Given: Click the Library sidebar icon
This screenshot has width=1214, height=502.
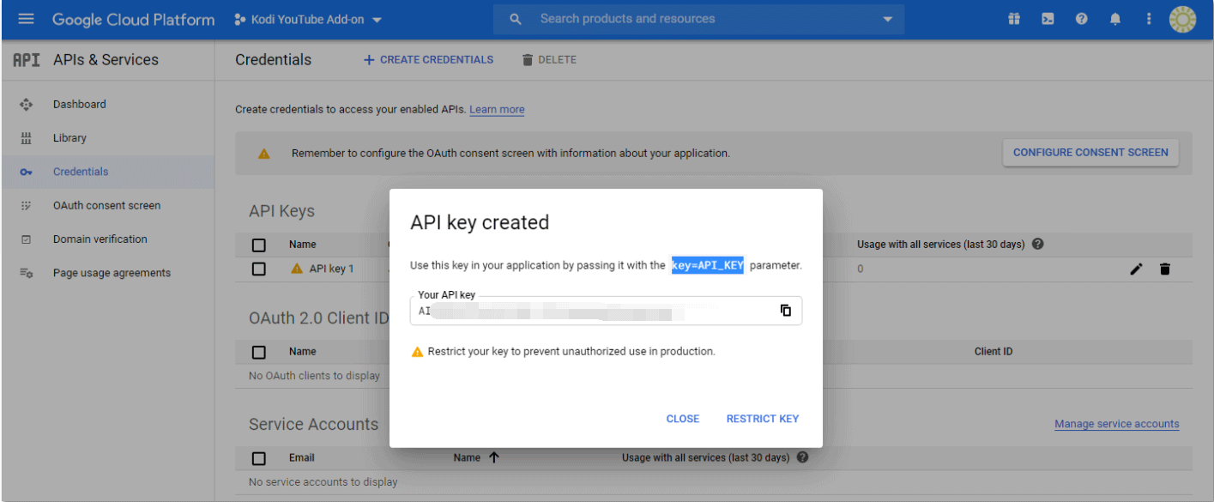Looking at the screenshot, I should [x=26, y=138].
